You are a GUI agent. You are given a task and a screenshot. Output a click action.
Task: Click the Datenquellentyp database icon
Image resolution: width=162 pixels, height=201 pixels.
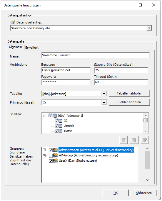[x=13, y=22]
